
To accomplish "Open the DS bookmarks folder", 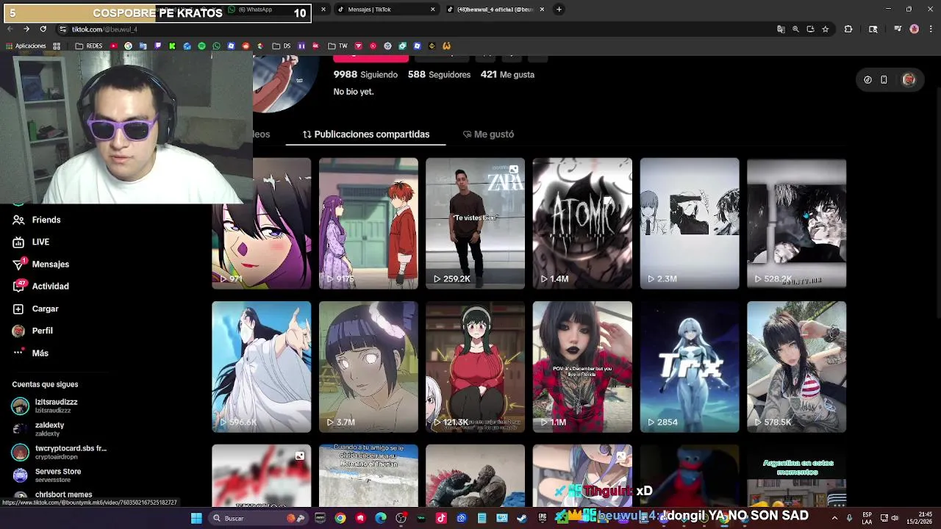I will [282, 46].
